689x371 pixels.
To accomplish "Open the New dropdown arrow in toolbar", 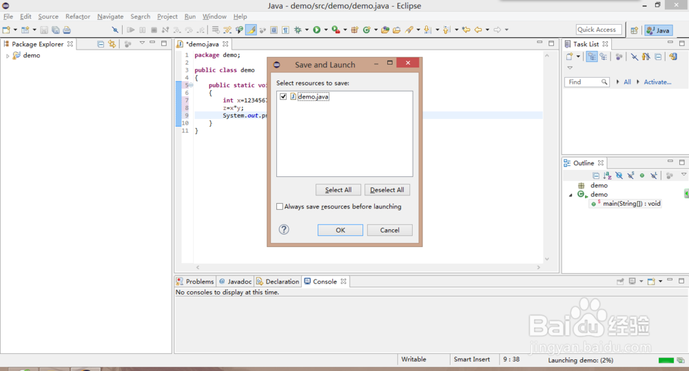I will (15, 30).
